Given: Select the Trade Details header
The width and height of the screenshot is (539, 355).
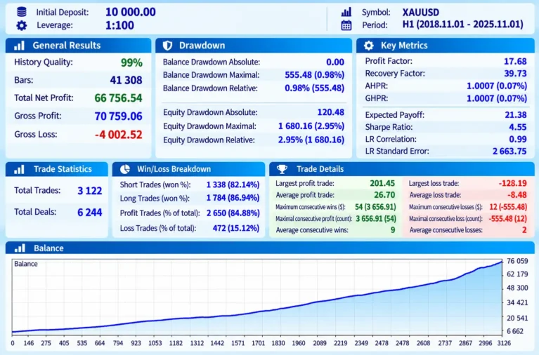Looking at the screenshot, I should (402, 169).
